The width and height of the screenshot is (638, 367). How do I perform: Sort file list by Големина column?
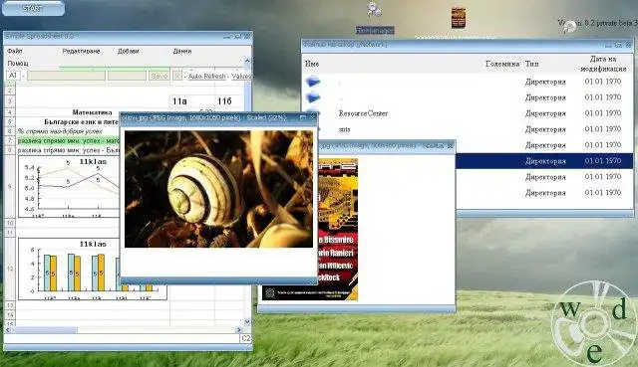point(502,64)
